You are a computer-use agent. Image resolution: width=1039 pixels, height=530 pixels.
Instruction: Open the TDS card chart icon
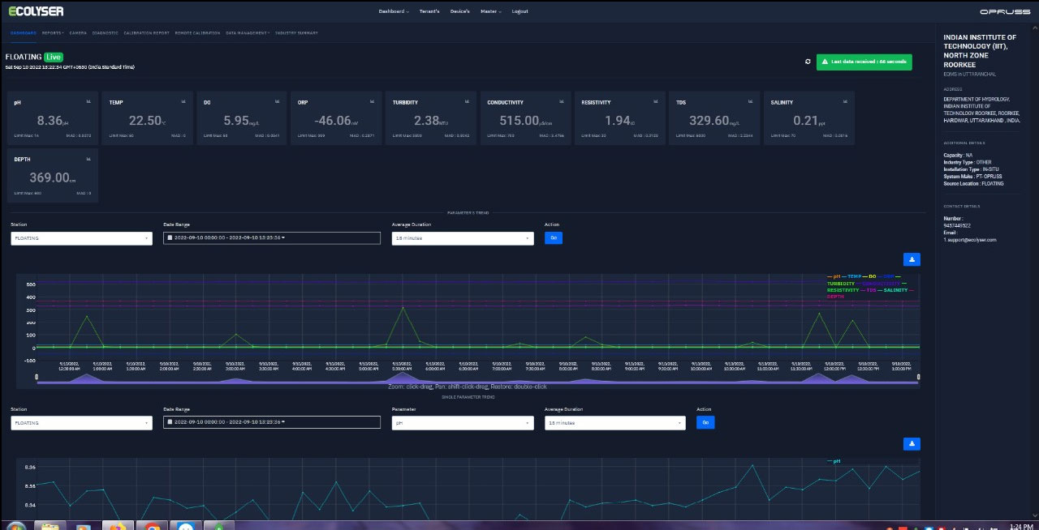[750, 102]
